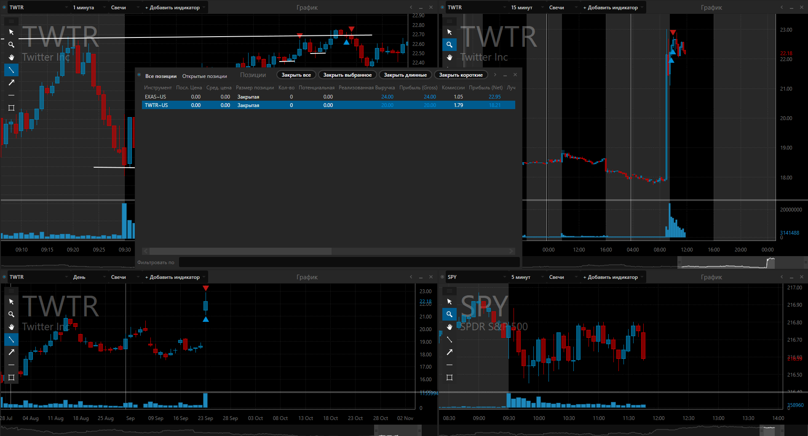
Task: Select EXAS~US position row
Action: (x=329, y=97)
